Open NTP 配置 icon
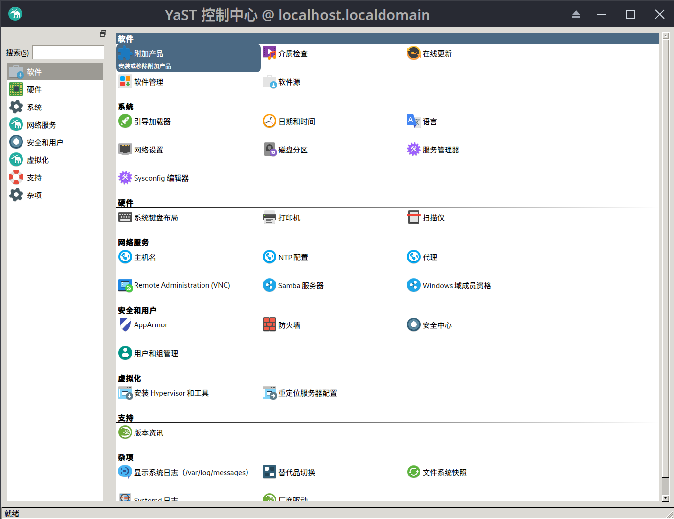Viewport: 674px width, 519px height. (x=270, y=257)
